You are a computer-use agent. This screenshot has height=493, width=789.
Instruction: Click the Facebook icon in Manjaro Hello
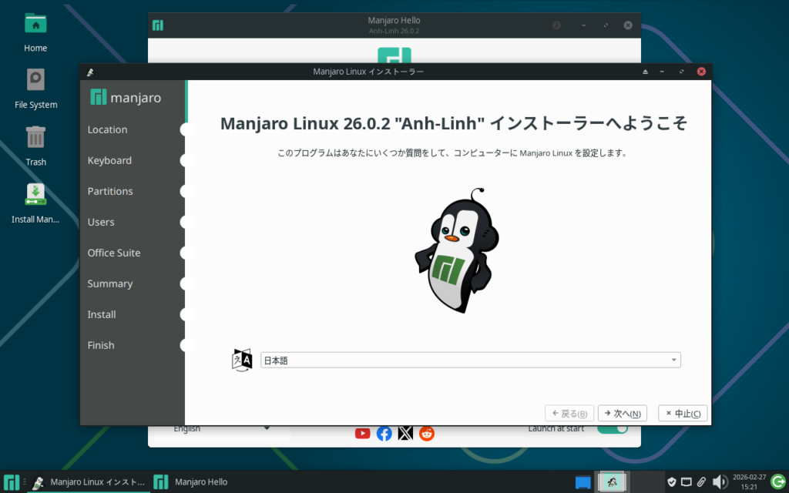point(384,433)
